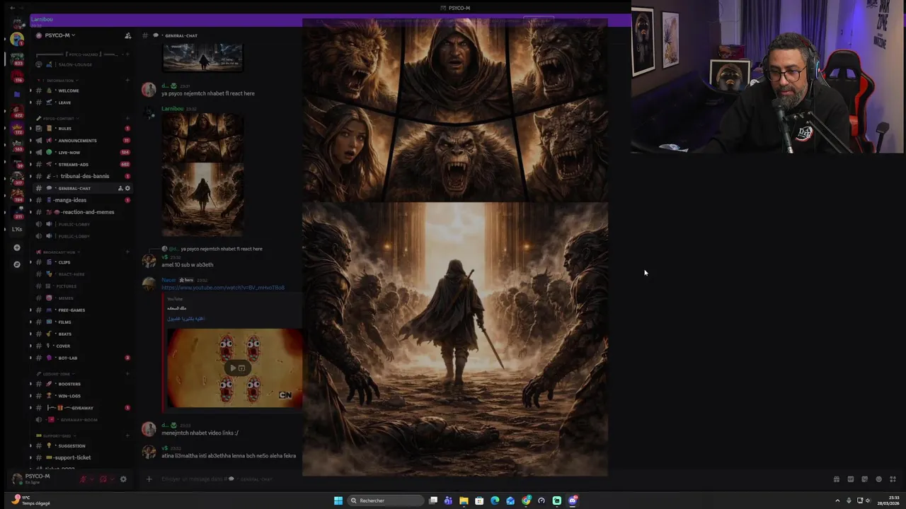Add a channel to LEISURE-ZONE category
906x509 pixels.
(127, 374)
